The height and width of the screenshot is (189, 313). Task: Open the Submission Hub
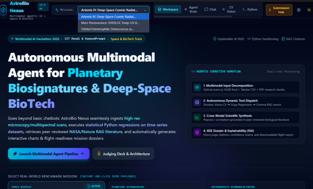pos(279,10)
